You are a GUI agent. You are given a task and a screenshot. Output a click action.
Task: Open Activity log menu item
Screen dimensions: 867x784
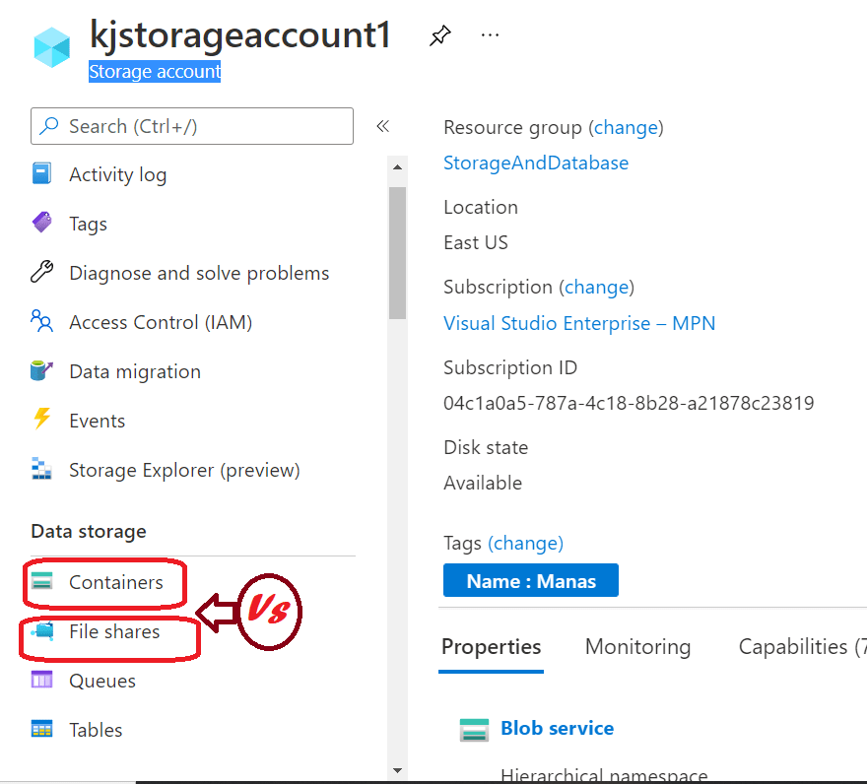point(118,174)
